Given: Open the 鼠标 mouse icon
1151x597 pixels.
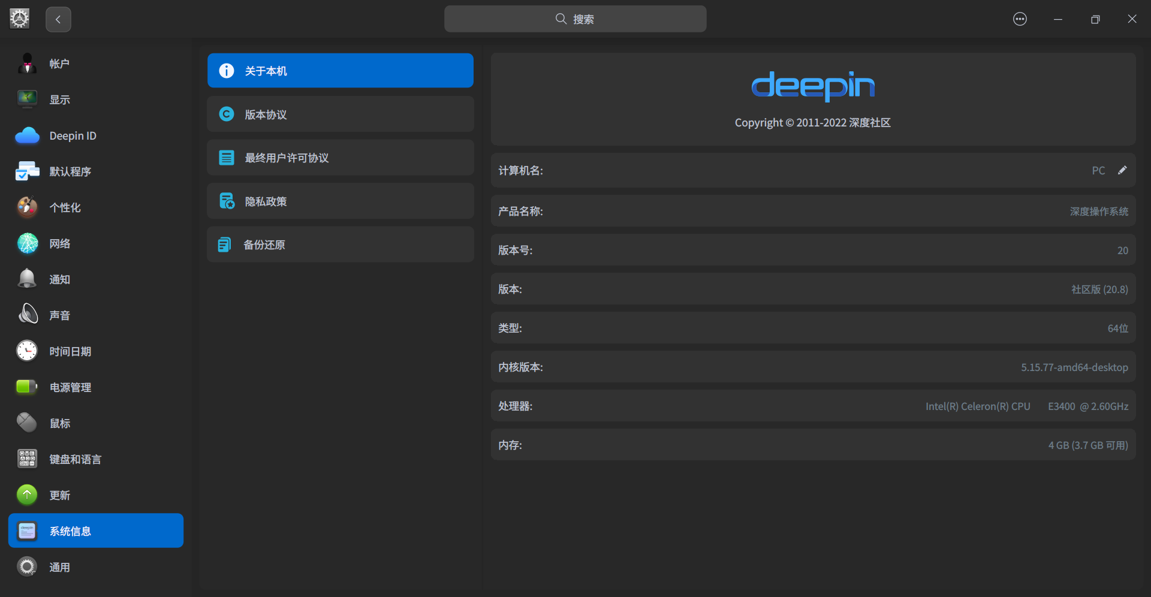Looking at the screenshot, I should (x=27, y=423).
